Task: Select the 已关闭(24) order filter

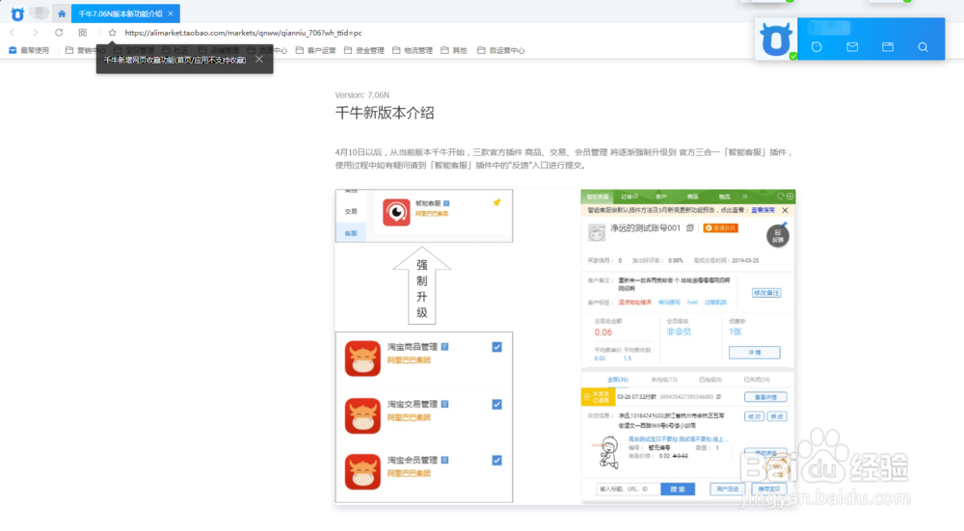Action: (x=757, y=380)
